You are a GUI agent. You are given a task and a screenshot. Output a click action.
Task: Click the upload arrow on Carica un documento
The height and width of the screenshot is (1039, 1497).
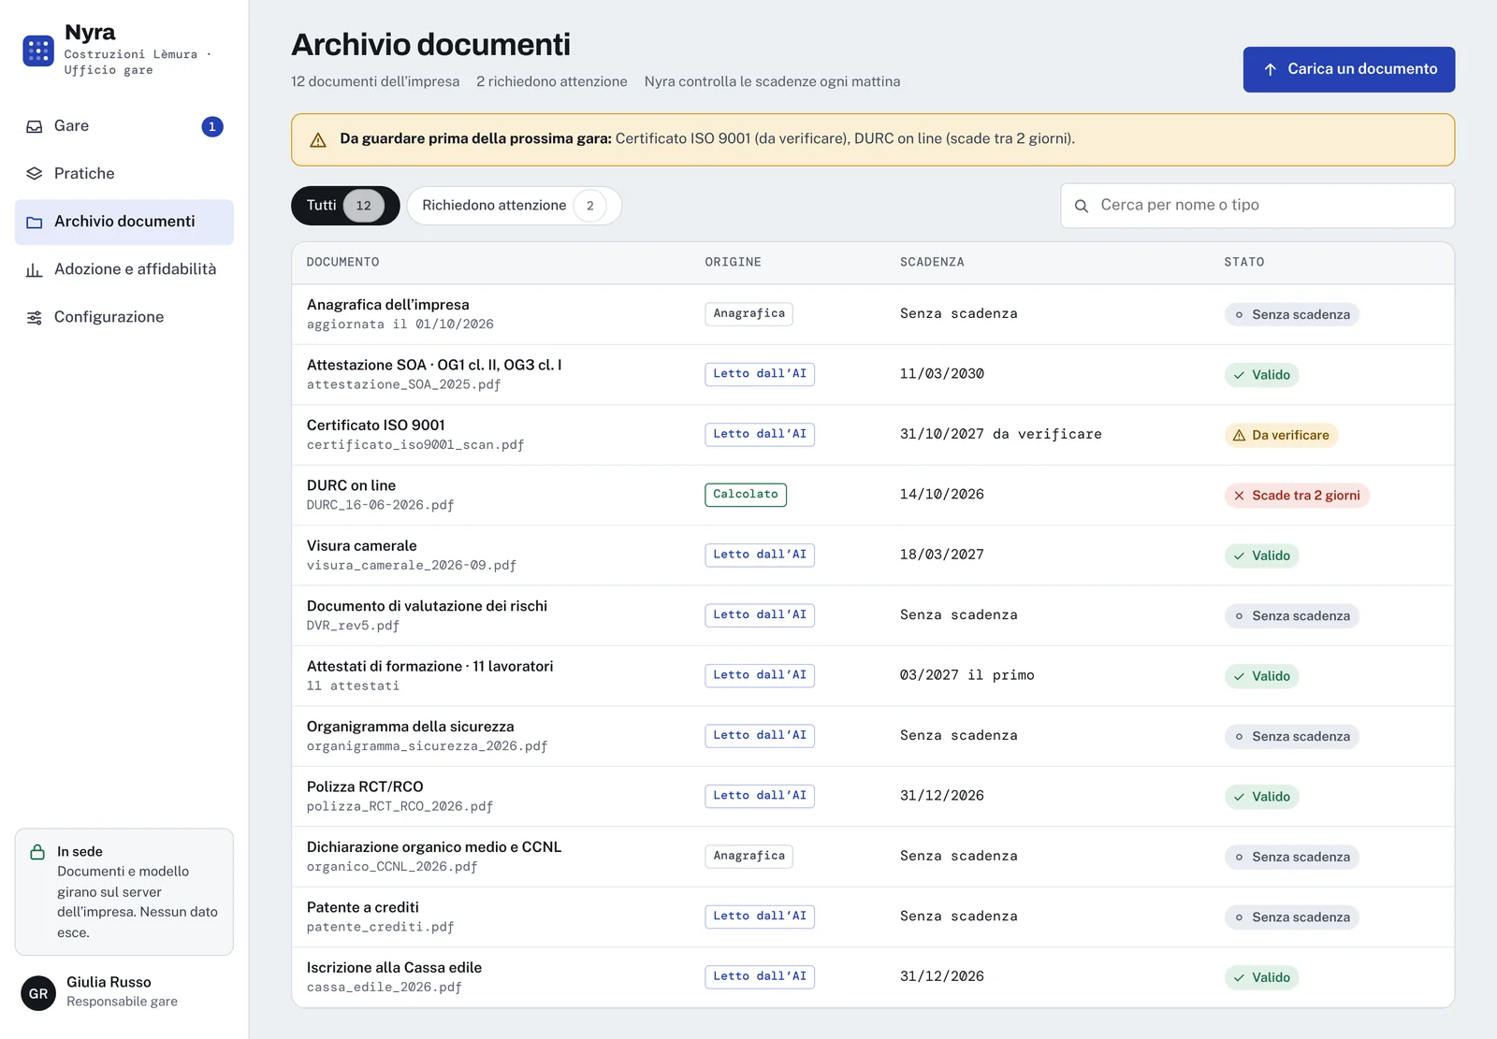[x=1271, y=69]
